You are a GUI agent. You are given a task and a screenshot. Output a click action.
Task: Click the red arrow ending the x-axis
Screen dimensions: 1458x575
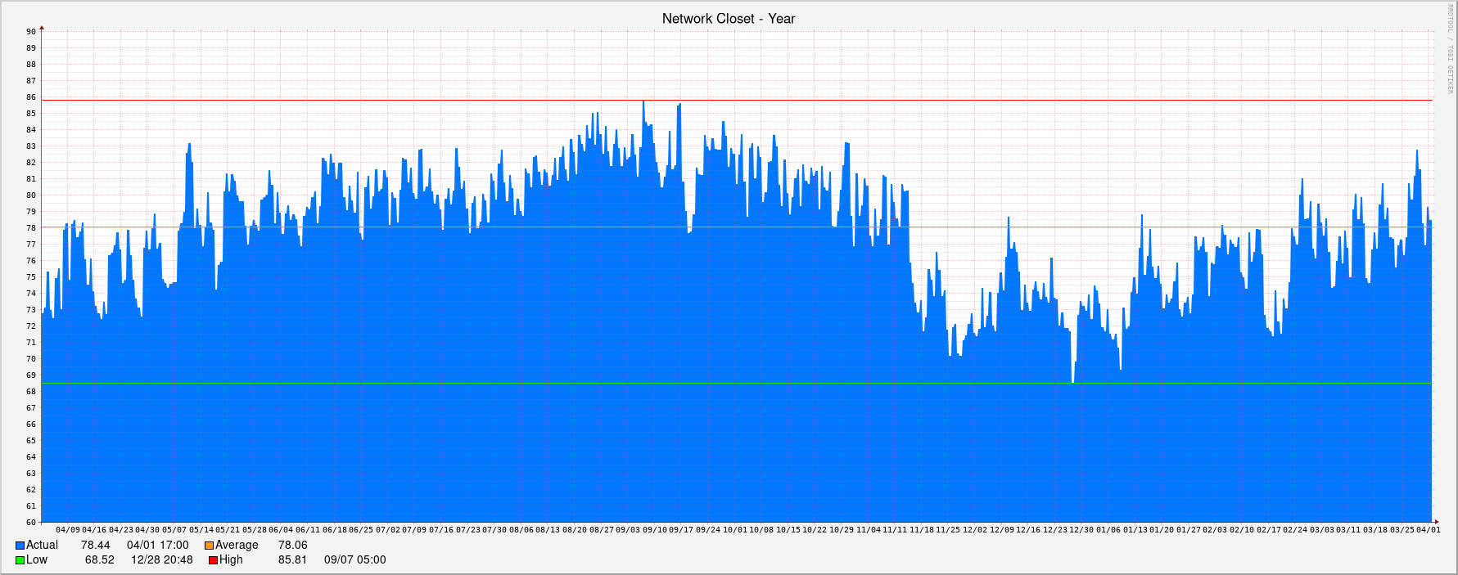click(x=1435, y=522)
